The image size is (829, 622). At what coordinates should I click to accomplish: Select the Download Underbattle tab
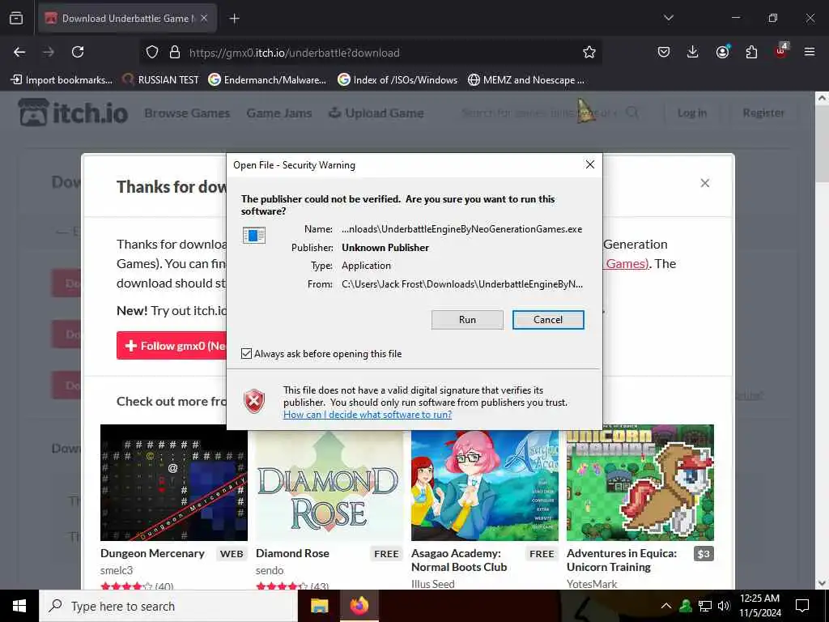[x=127, y=19]
